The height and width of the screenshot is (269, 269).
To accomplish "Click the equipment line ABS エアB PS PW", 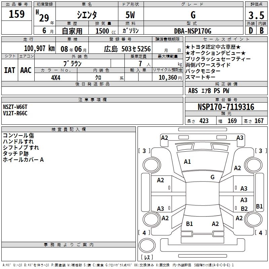I will pyautogui.click(x=208, y=91).
